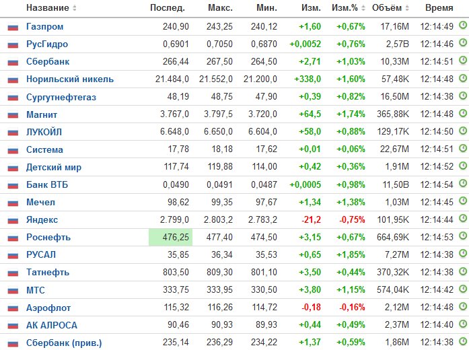Select the 365,88K volume value

pyautogui.click(x=393, y=114)
